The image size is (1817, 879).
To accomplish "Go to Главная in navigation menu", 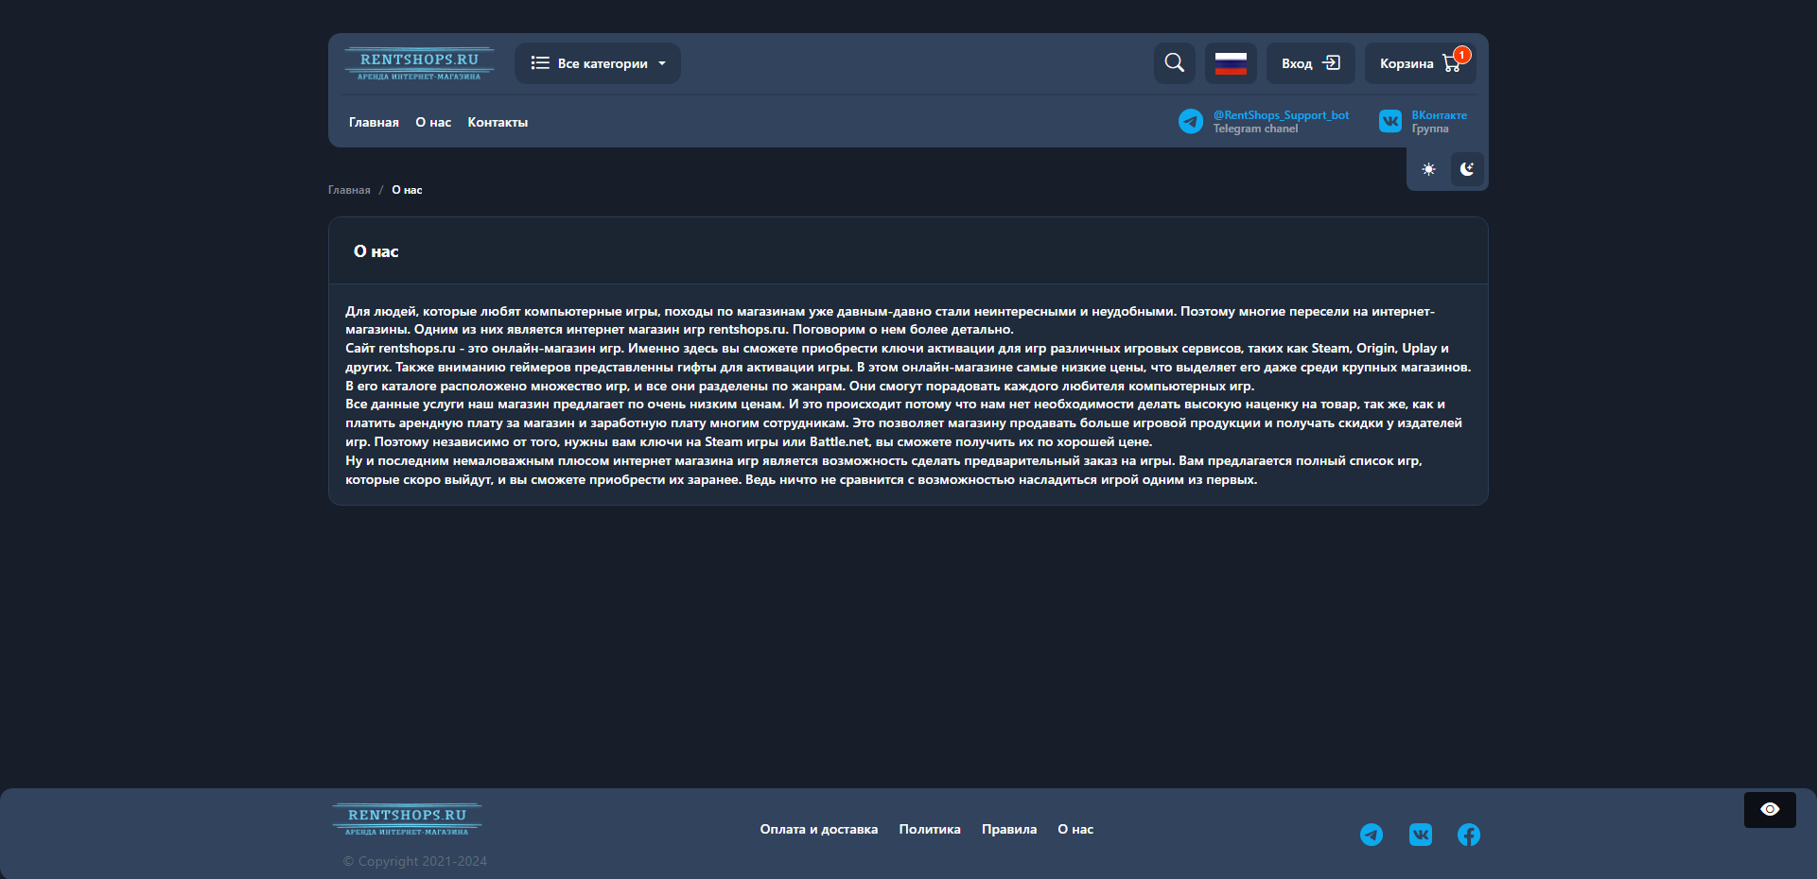I will (x=374, y=122).
